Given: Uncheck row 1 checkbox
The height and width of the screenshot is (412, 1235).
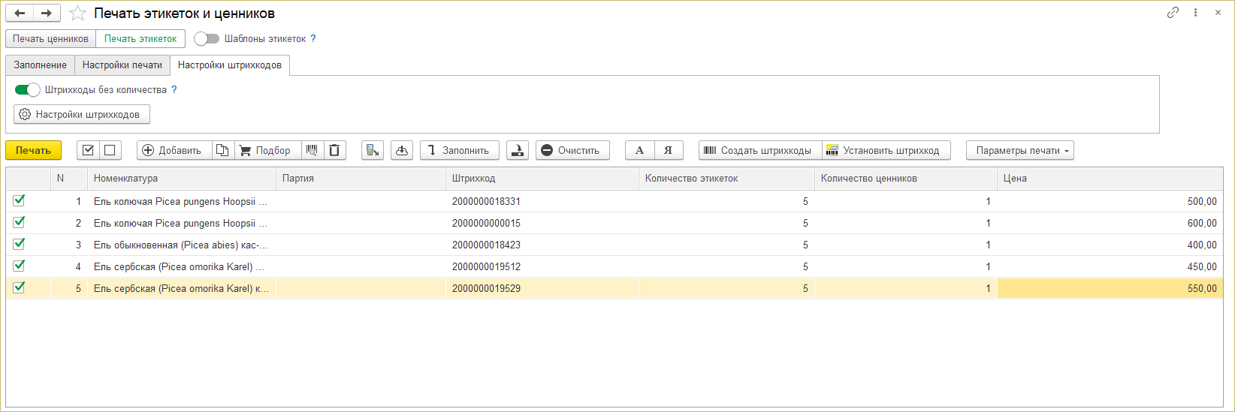Looking at the screenshot, I should coord(19,200).
